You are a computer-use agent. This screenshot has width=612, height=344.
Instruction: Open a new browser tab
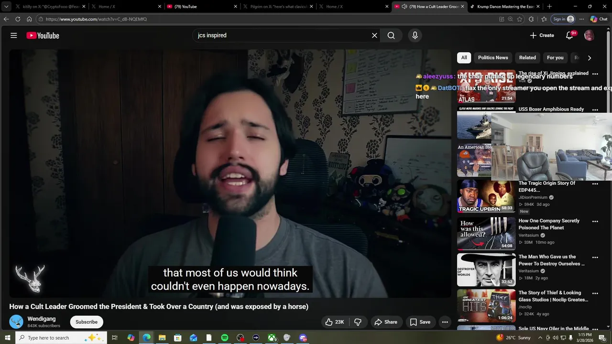pyautogui.click(x=549, y=7)
